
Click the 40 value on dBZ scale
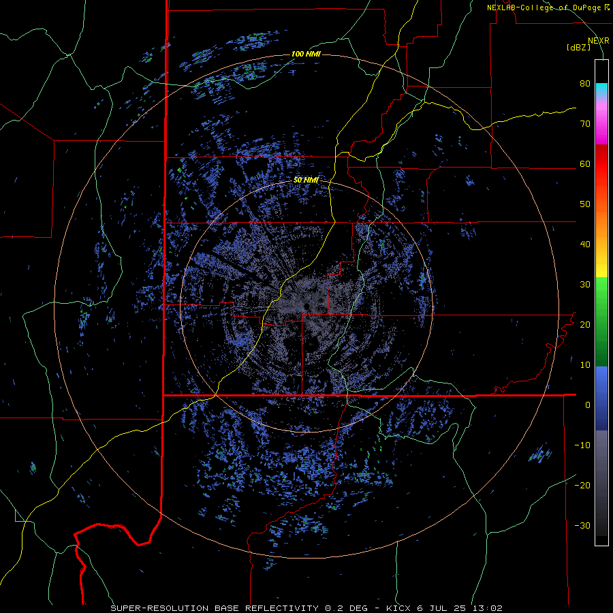(585, 245)
